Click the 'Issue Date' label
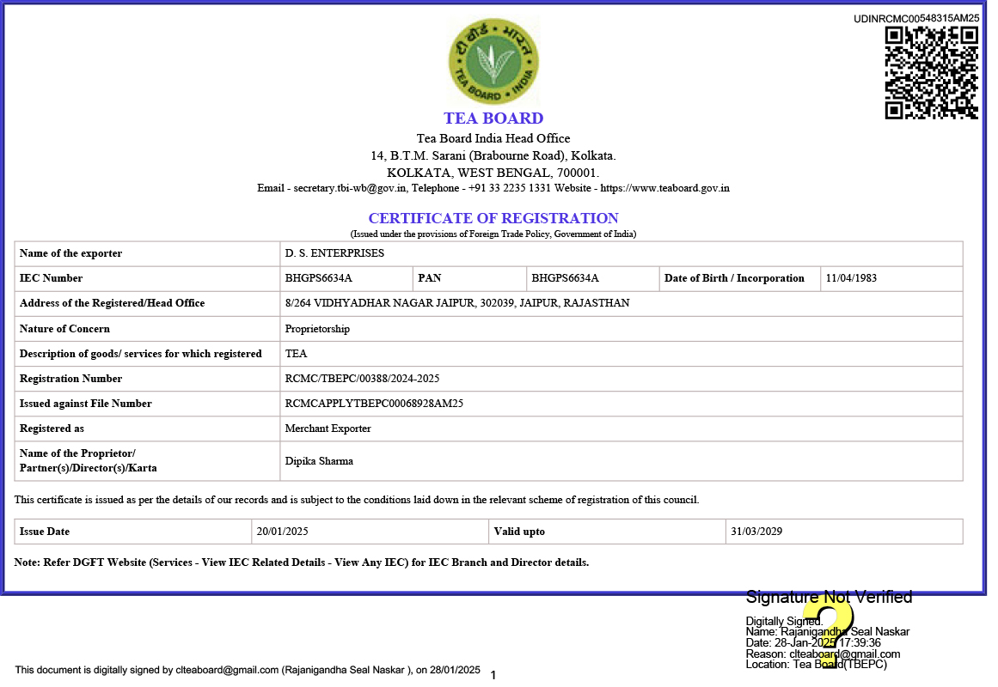Image resolution: width=998 pixels, height=687 pixels. coord(45,532)
